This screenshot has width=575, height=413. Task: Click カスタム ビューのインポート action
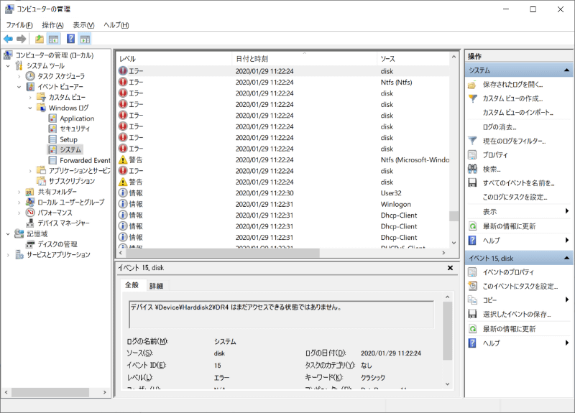(x=517, y=113)
